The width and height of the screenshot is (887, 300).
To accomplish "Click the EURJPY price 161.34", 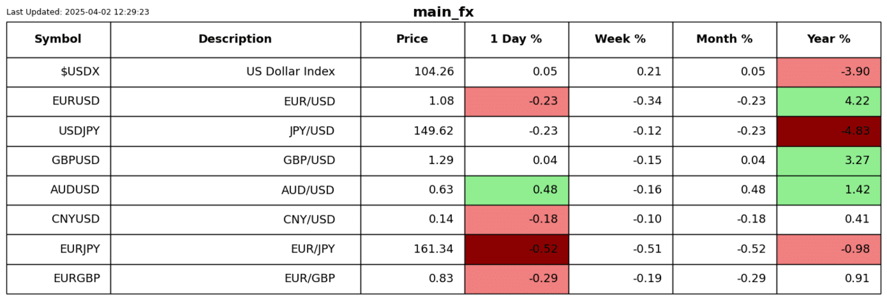I will [x=433, y=249].
